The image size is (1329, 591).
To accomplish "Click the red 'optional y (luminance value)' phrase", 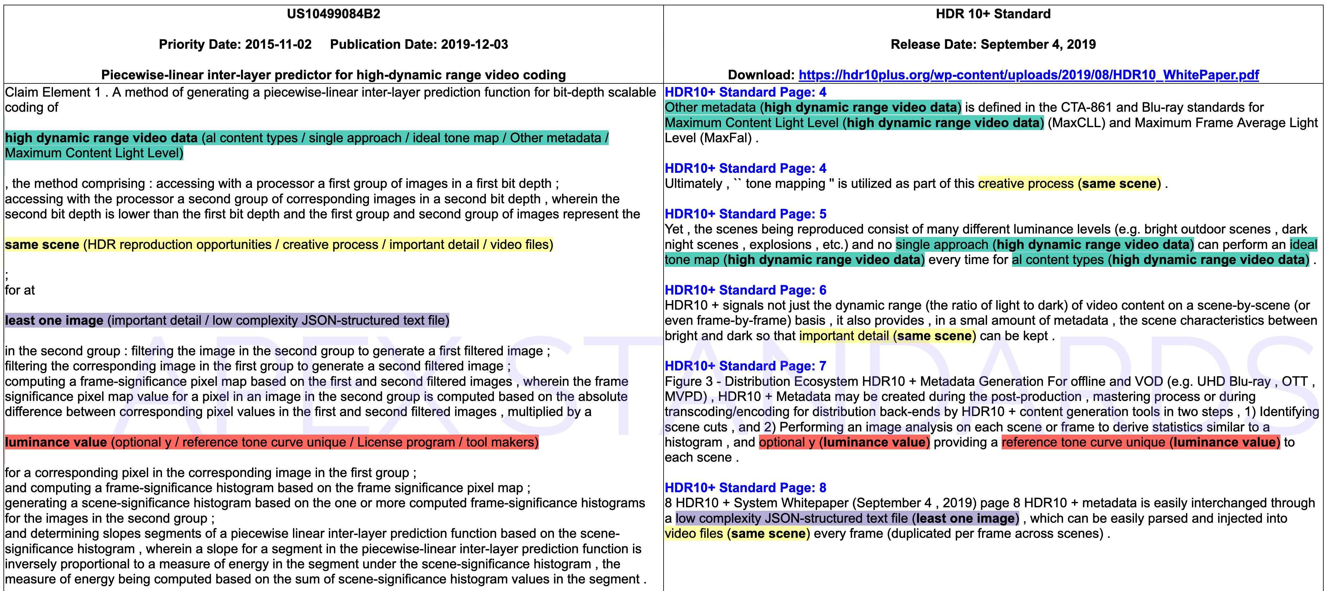I will pos(844,442).
